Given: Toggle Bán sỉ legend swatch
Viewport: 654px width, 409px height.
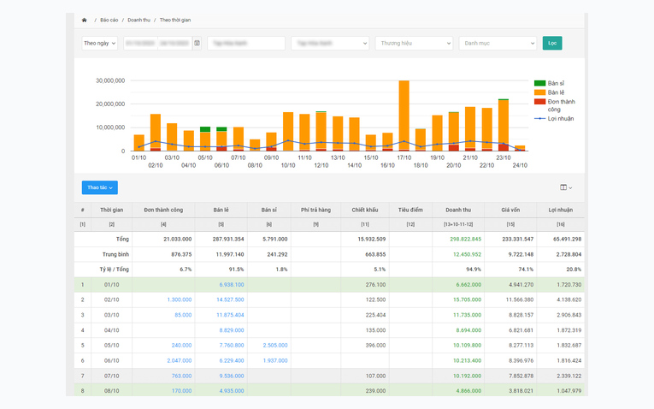Looking at the screenshot, I should pyautogui.click(x=539, y=83).
